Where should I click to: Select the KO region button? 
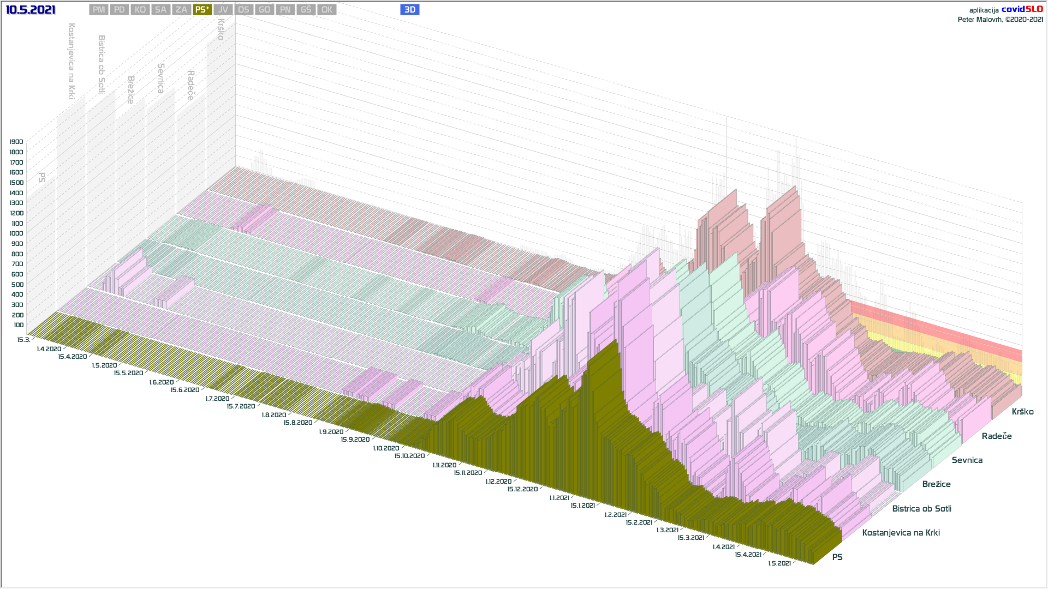coord(140,10)
